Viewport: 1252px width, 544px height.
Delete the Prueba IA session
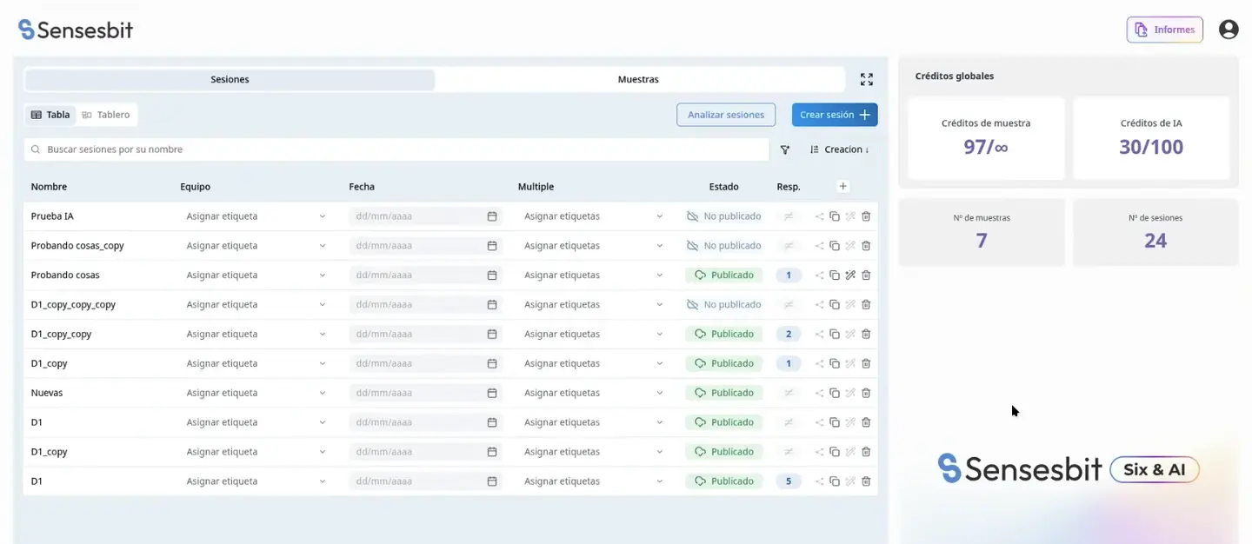(x=866, y=216)
